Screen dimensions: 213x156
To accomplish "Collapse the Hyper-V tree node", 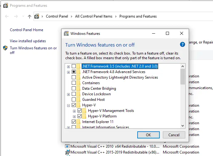I will tap(68, 105).
